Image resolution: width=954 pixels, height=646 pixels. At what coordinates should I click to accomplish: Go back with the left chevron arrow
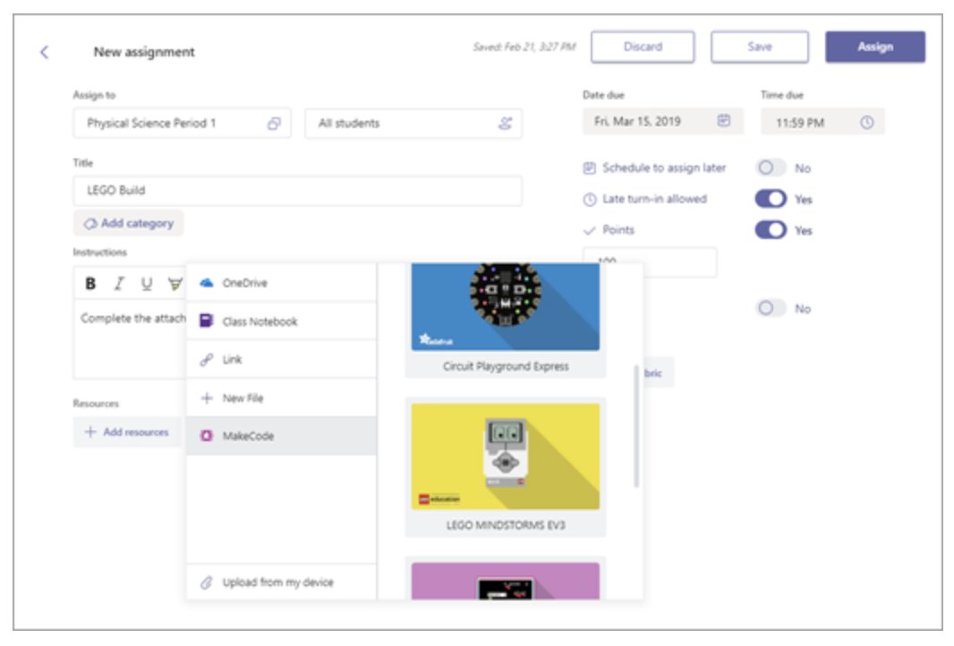[45, 52]
